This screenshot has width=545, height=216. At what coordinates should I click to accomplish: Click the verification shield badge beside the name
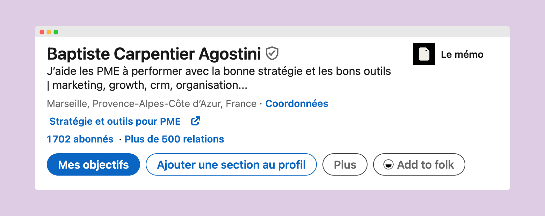tap(272, 54)
